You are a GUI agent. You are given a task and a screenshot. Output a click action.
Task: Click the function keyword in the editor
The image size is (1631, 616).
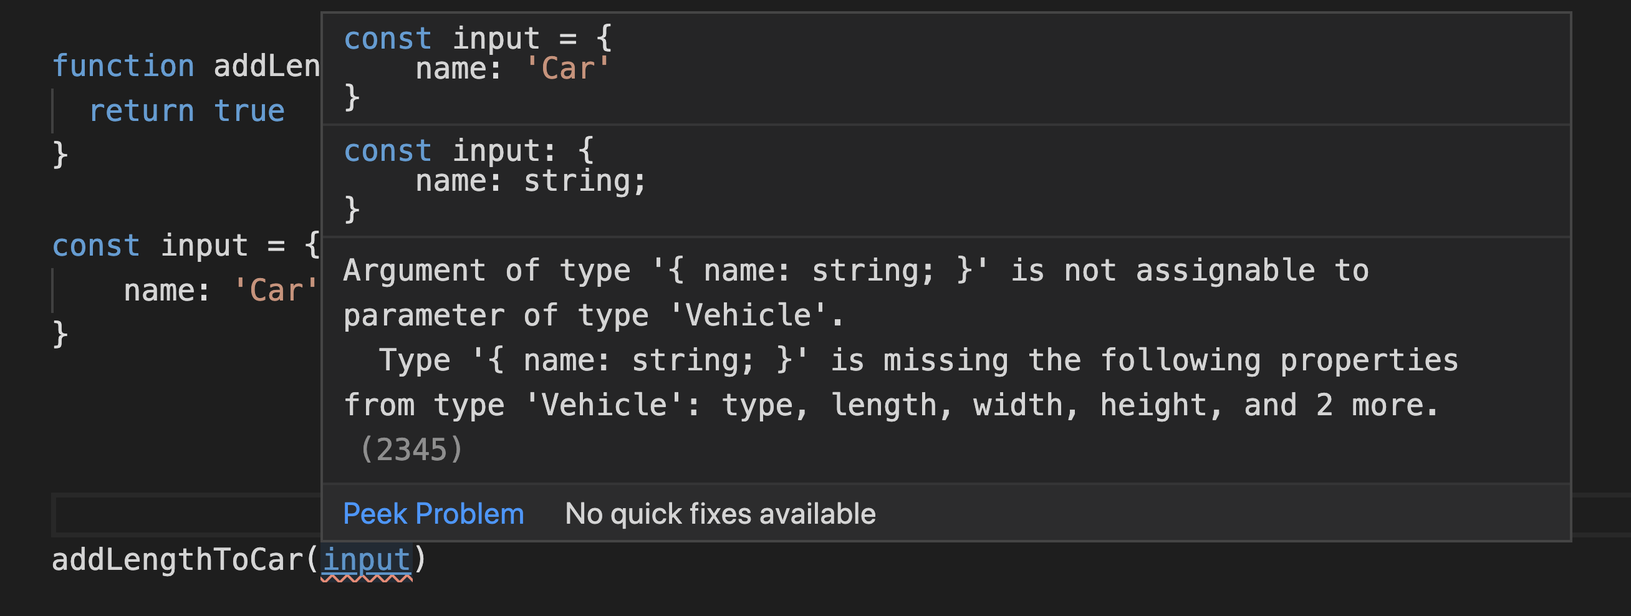pyautogui.click(x=123, y=67)
